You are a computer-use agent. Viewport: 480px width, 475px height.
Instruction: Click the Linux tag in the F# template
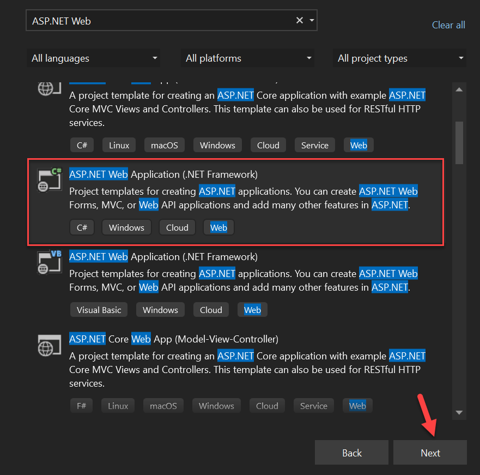pyautogui.click(x=118, y=406)
